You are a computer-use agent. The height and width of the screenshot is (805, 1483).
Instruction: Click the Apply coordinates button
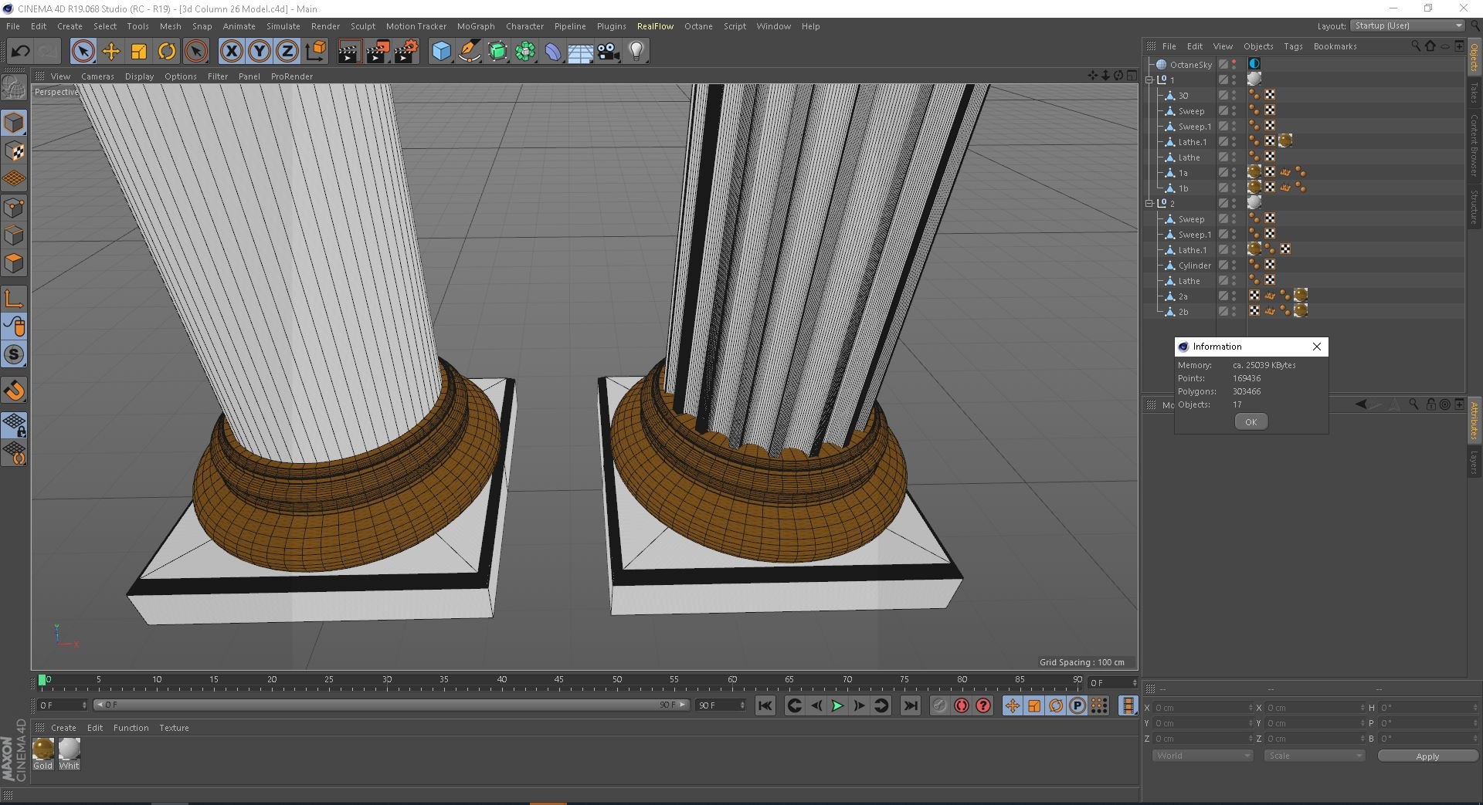coord(1427,756)
